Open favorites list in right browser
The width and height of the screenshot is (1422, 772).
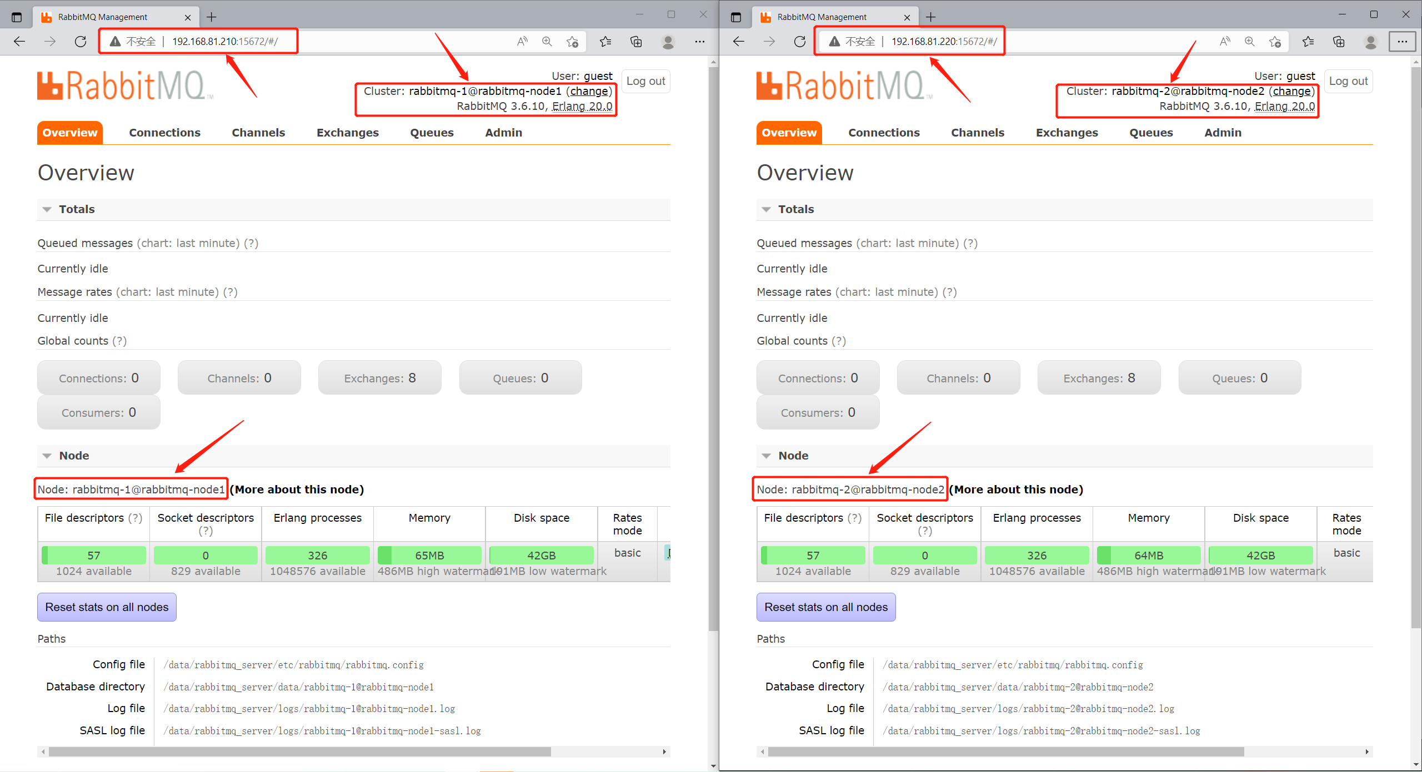point(1308,42)
